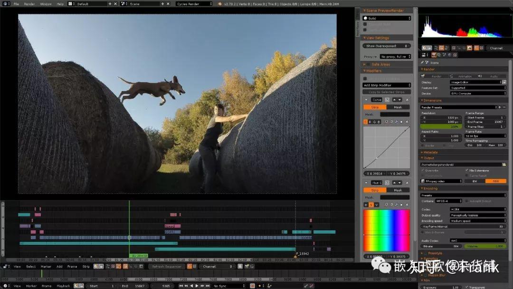The image size is (513, 289).
Task: Move the Hue Correct modifier down
Action: [x=399, y=183]
